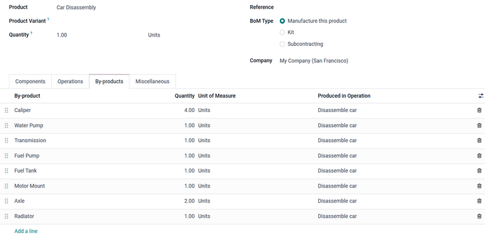Show Quantity help tooltip icon

tap(31, 33)
